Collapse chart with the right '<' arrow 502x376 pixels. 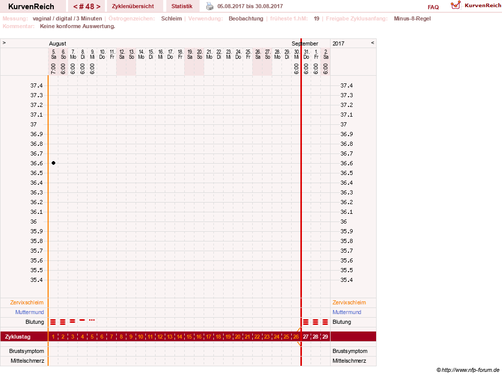click(373, 42)
